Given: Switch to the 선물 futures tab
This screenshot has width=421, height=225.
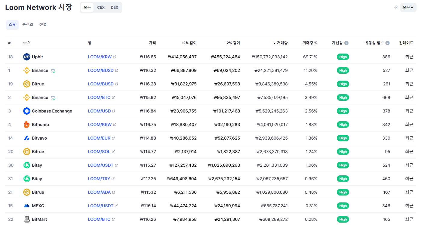Looking at the screenshot, I should (x=43, y=25).
